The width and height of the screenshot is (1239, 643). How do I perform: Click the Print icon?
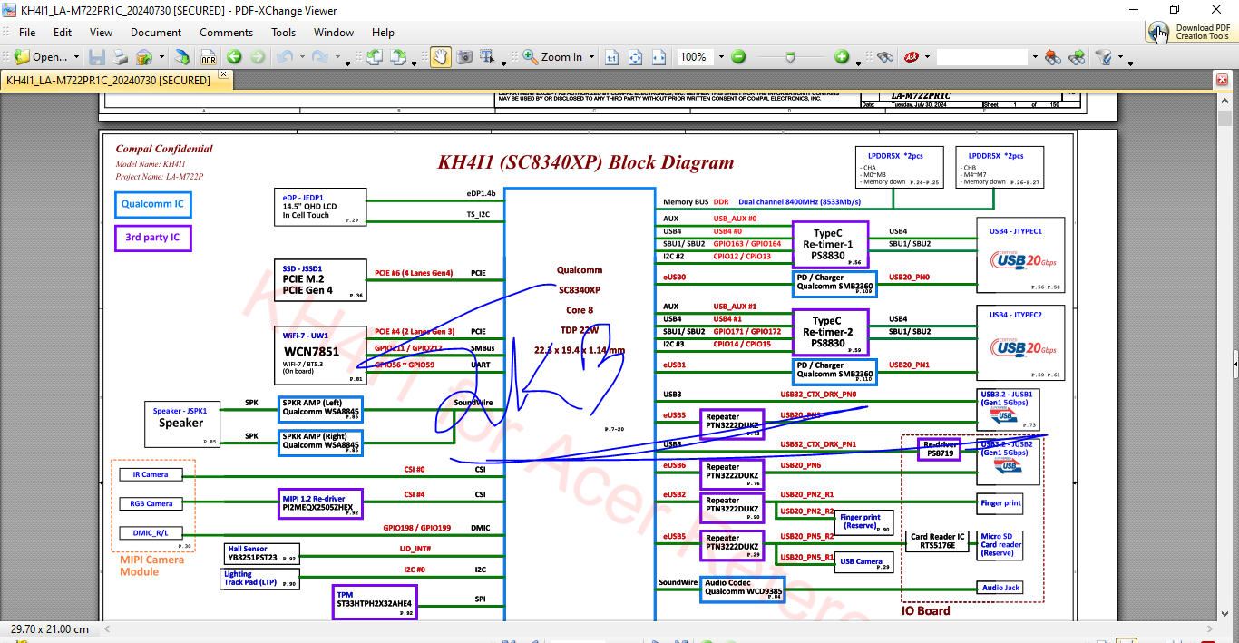tap(120, 56)
